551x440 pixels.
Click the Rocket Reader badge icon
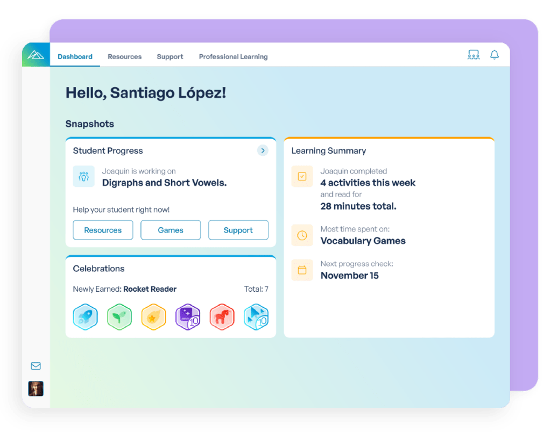tap(85, 316)
